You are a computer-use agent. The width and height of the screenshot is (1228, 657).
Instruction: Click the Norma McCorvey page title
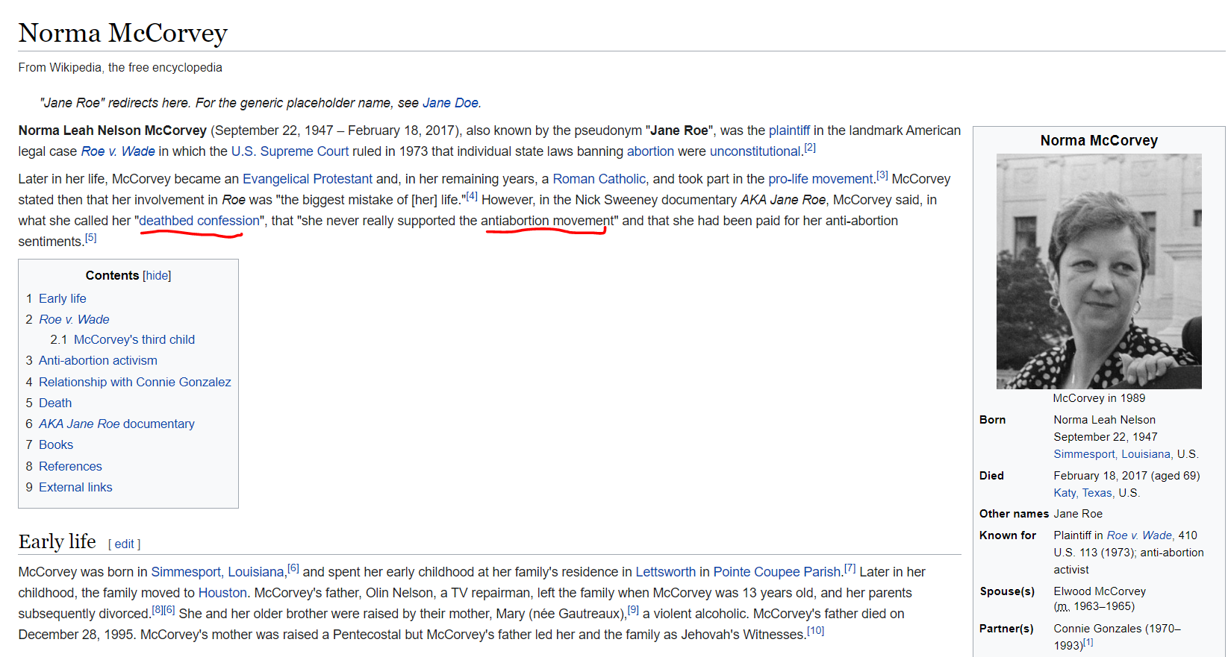pyautogui.click(x=123, y=33)
